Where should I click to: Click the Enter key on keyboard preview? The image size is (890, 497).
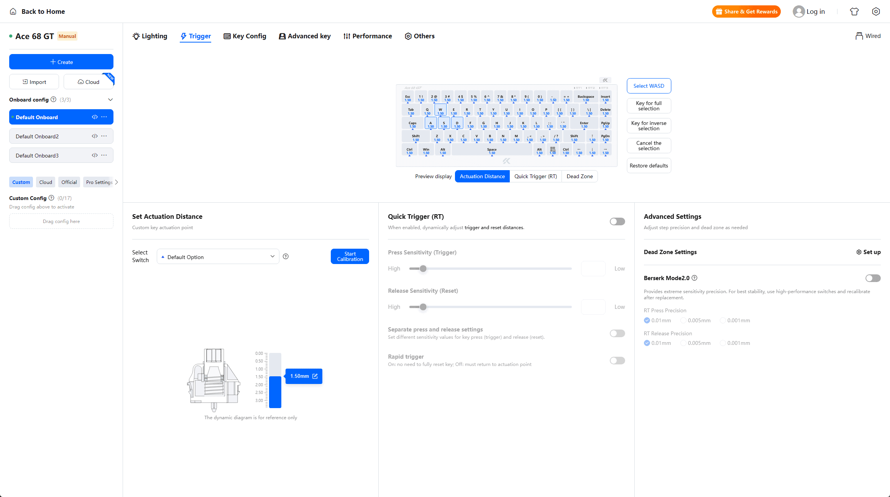point(584,123)
